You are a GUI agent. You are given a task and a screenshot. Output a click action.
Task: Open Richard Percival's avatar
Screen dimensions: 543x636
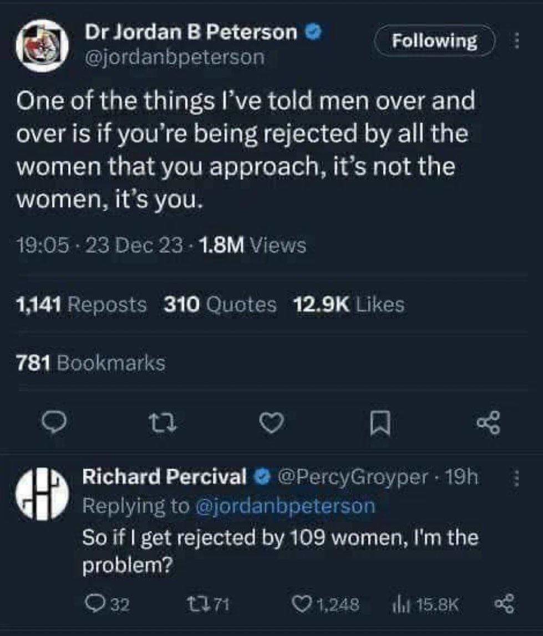click(42, 493)
